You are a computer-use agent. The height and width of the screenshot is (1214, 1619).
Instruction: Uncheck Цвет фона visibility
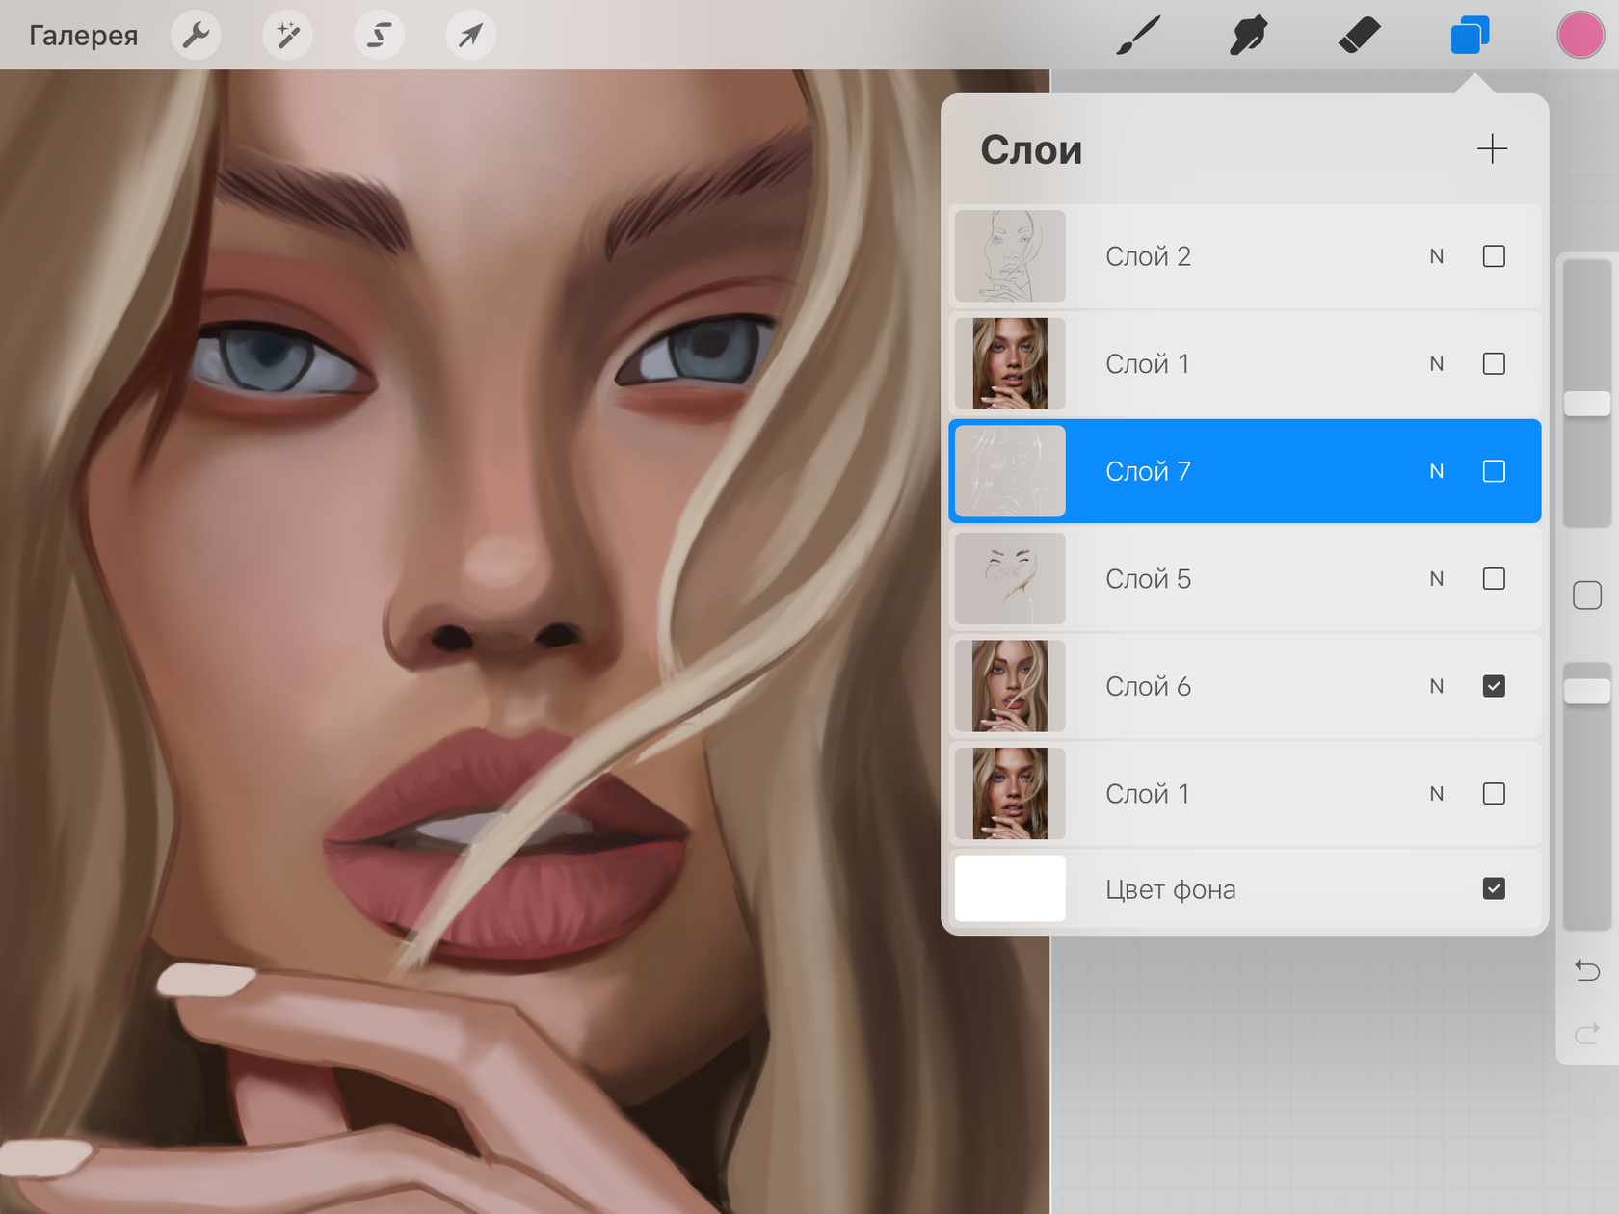(x=1494, y=888)
